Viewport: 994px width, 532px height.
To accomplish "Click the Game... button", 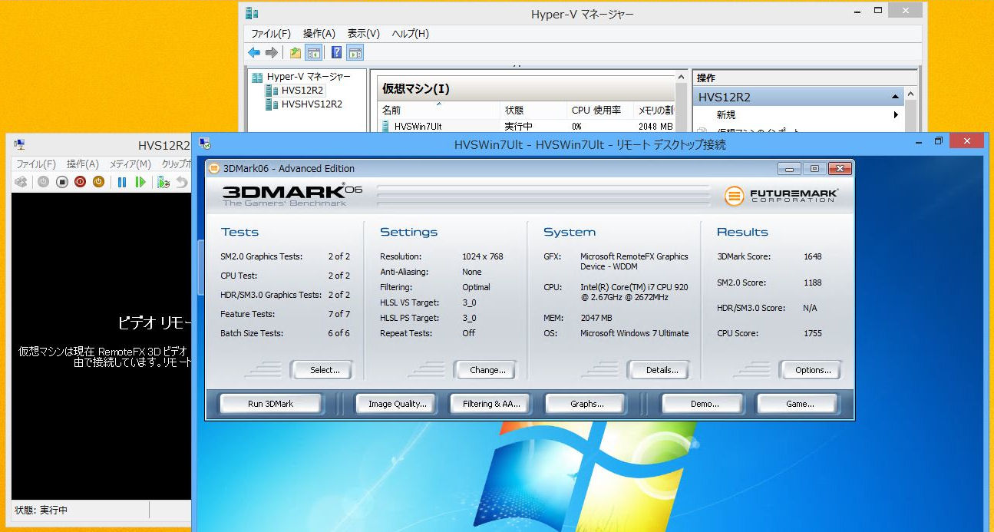I will (800, 404).
